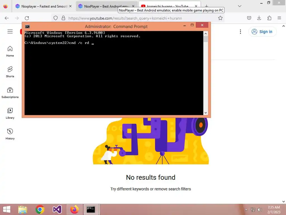The height and width of the screenshot is (215, 286).
Task: Reload the current page
Action: pyautogui.click(x=27, y=18)
